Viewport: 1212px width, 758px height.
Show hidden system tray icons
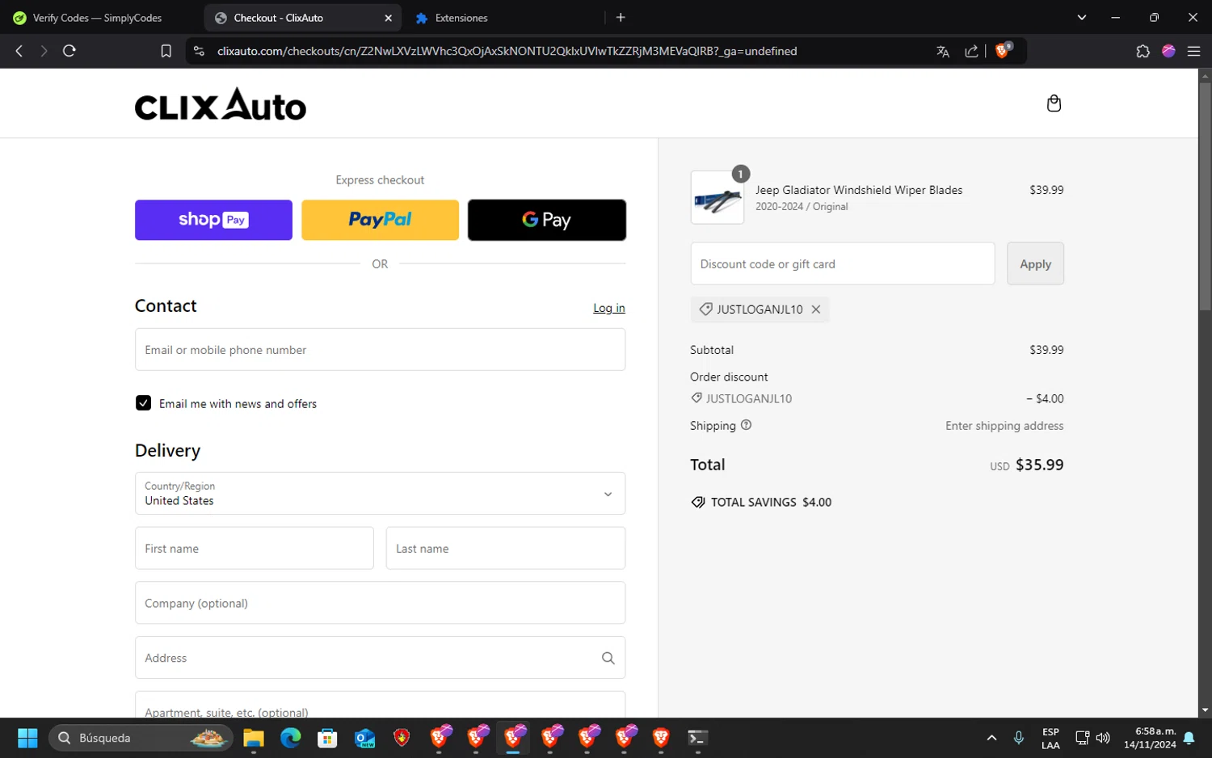tap(991, 738)
